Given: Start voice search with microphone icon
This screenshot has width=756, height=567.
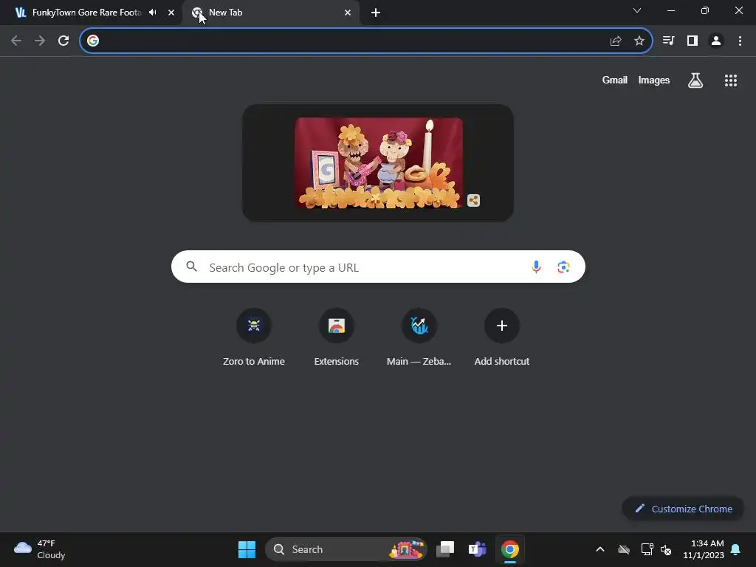Looking at the screenshot, I should [536, 267].
